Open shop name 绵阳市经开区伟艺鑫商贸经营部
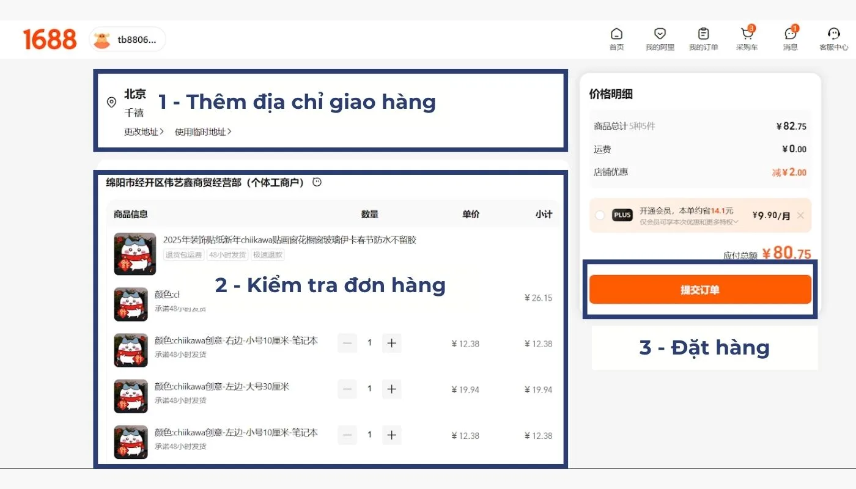Screen dimensions: 856x489 tap(205, 182)
